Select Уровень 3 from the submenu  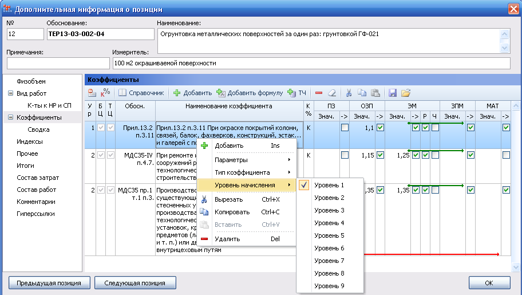coord(329,210)
